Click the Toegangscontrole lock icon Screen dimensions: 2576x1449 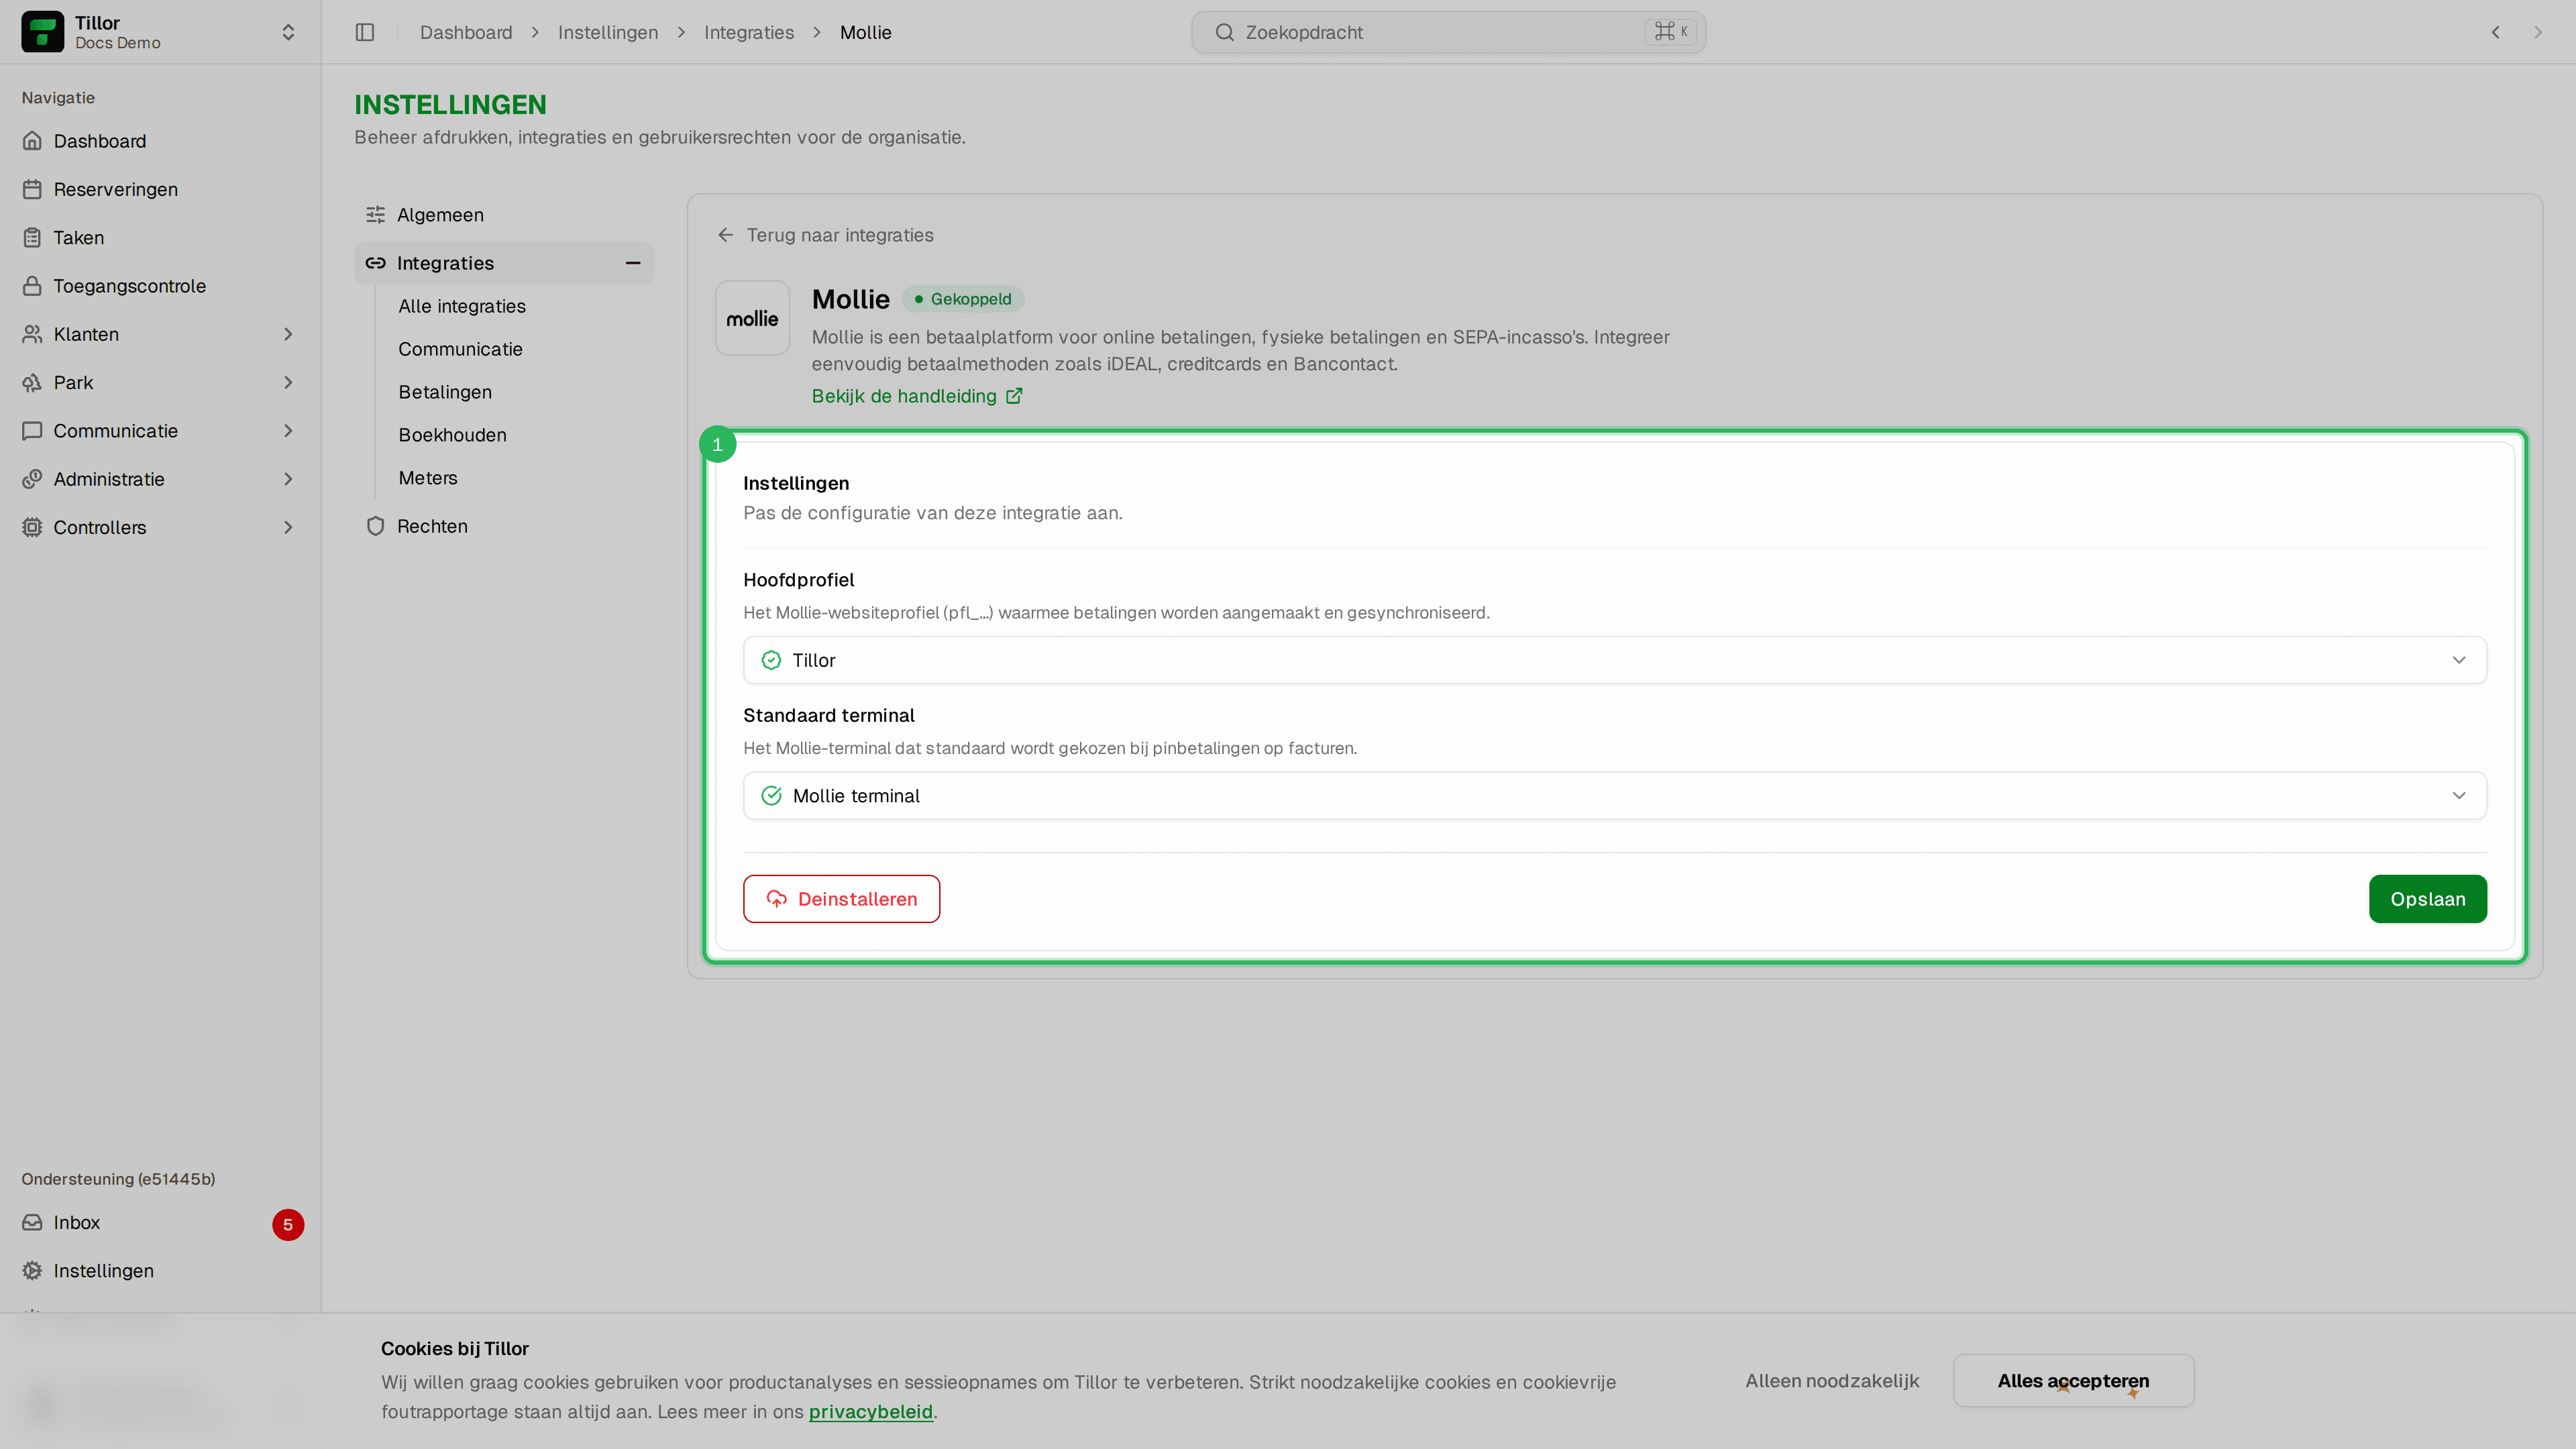32,286
